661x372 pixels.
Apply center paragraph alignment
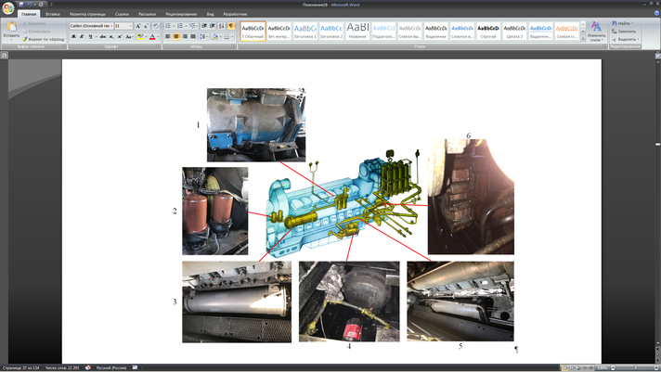(176, 37)
